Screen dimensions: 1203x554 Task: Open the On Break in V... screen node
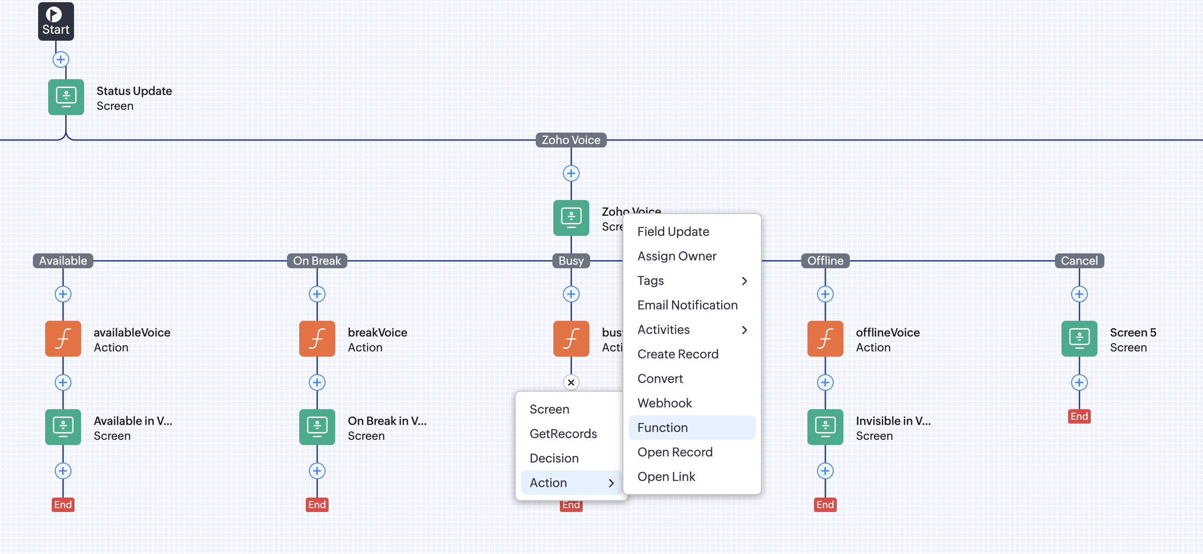[317, 427]
